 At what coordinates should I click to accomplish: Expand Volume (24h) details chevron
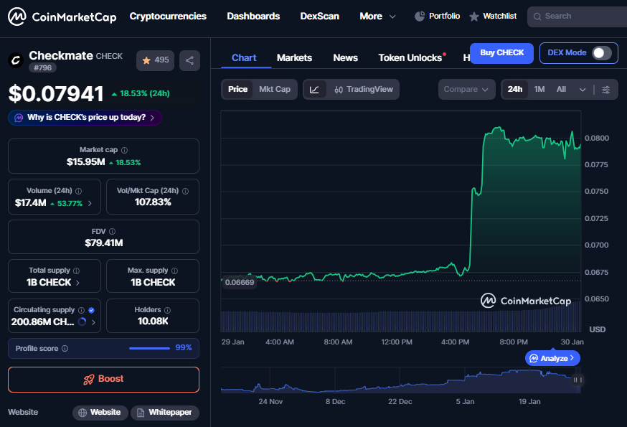coord(90,203)
